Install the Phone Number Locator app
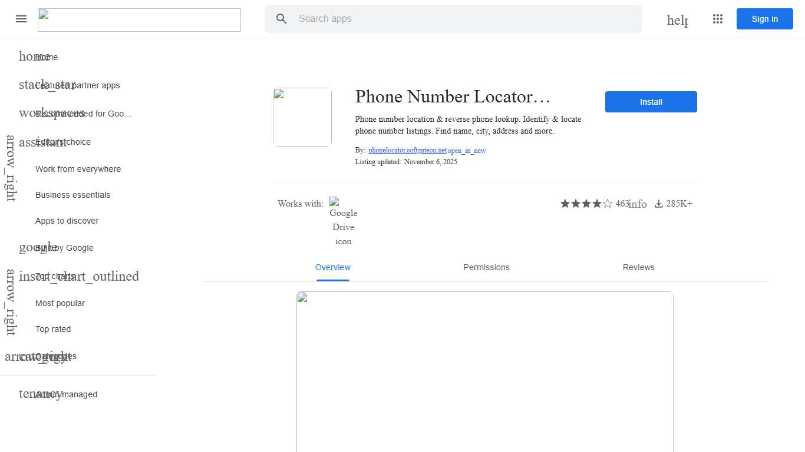Screen dimensions: 805x452 click(651, 101)
